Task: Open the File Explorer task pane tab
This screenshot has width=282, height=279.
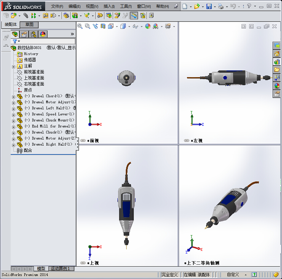Action: tap(277, 69)
